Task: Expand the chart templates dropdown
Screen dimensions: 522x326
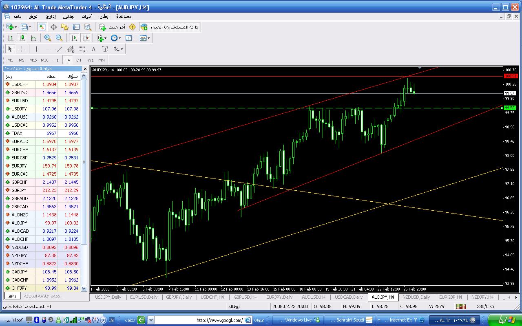Action: 149,38
